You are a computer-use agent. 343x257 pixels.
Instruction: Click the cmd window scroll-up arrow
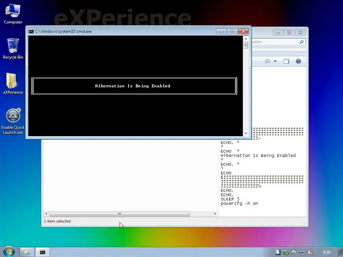(x=246, y=39)
